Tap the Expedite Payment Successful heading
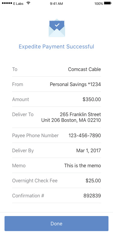The height and width of the screenshot is (235, 113). (x=56, y=47)
